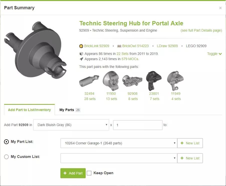Click the 11950 part number link
The width and height of the screenshot is (226, 186).
(x=111, y=94)
